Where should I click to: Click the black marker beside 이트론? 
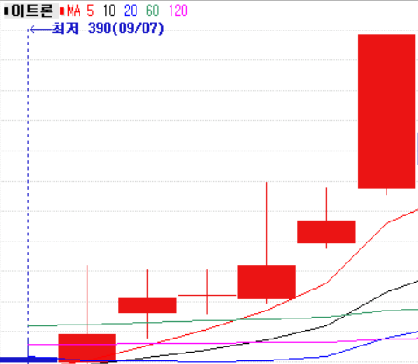[6, 11]
